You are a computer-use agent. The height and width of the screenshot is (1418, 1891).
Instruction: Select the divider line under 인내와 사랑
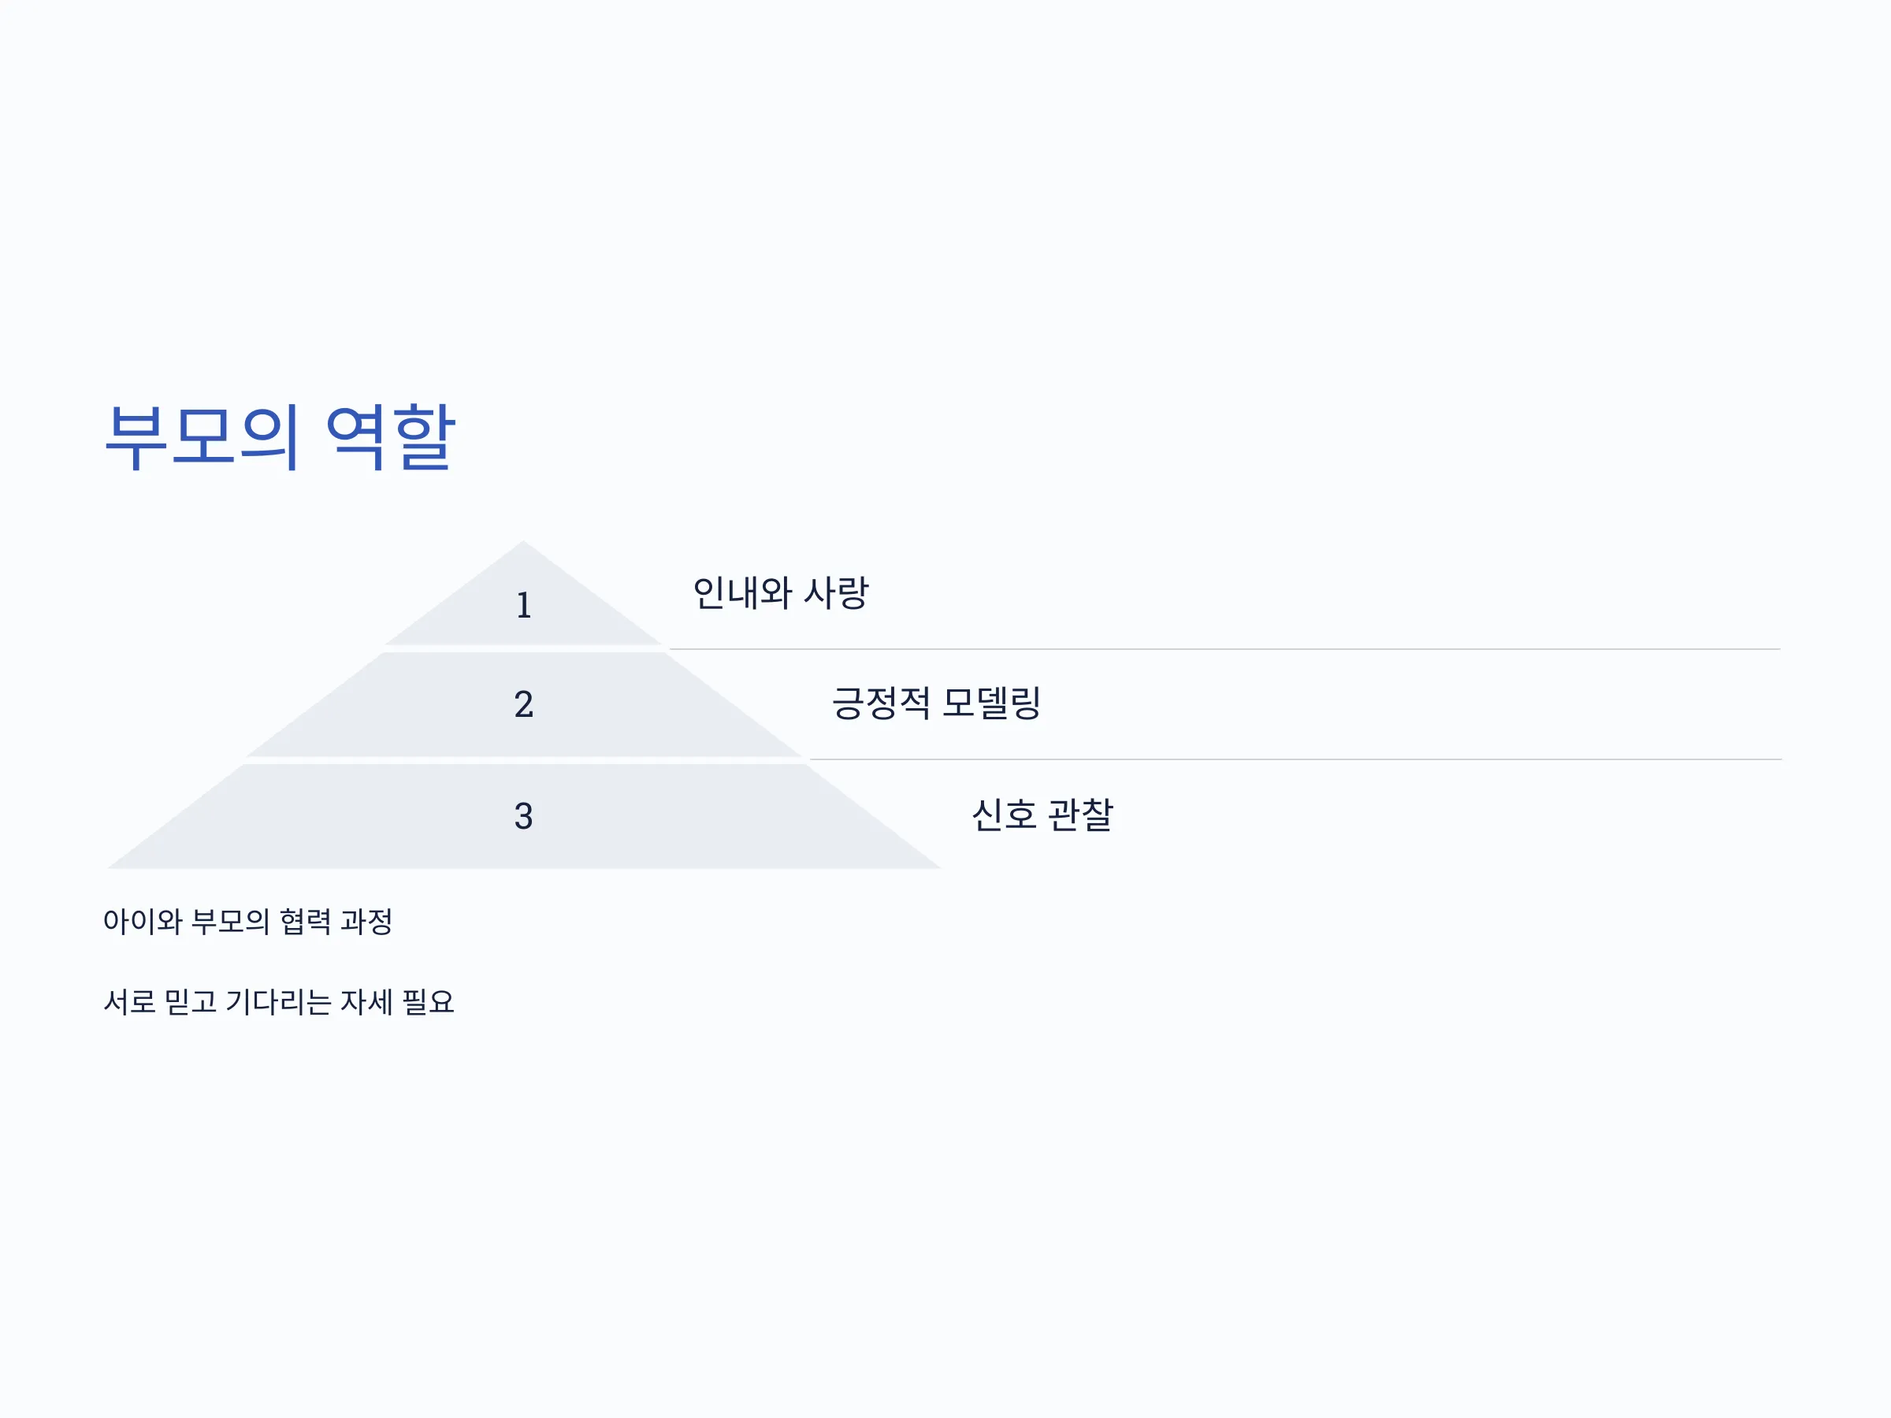(1224, 650)
